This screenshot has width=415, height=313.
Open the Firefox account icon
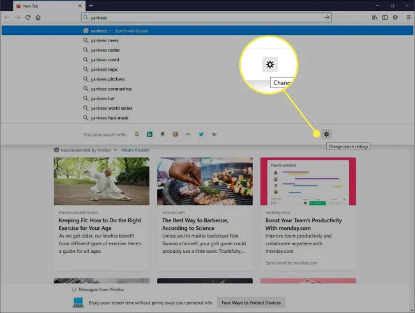point(395,17)
